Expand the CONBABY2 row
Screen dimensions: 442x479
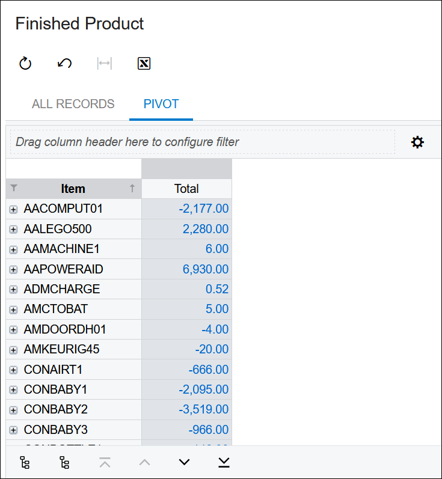coord(14,410)
